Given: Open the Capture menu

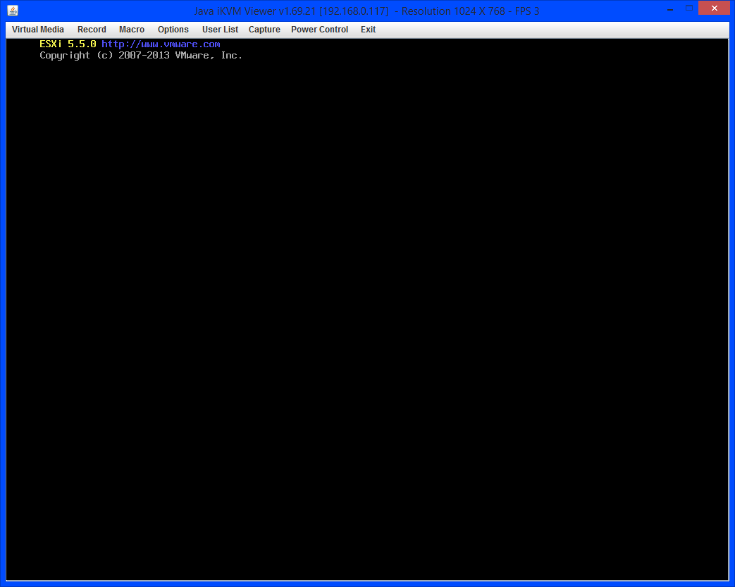Looking at the screenshot, I should [x=264, y=30].
